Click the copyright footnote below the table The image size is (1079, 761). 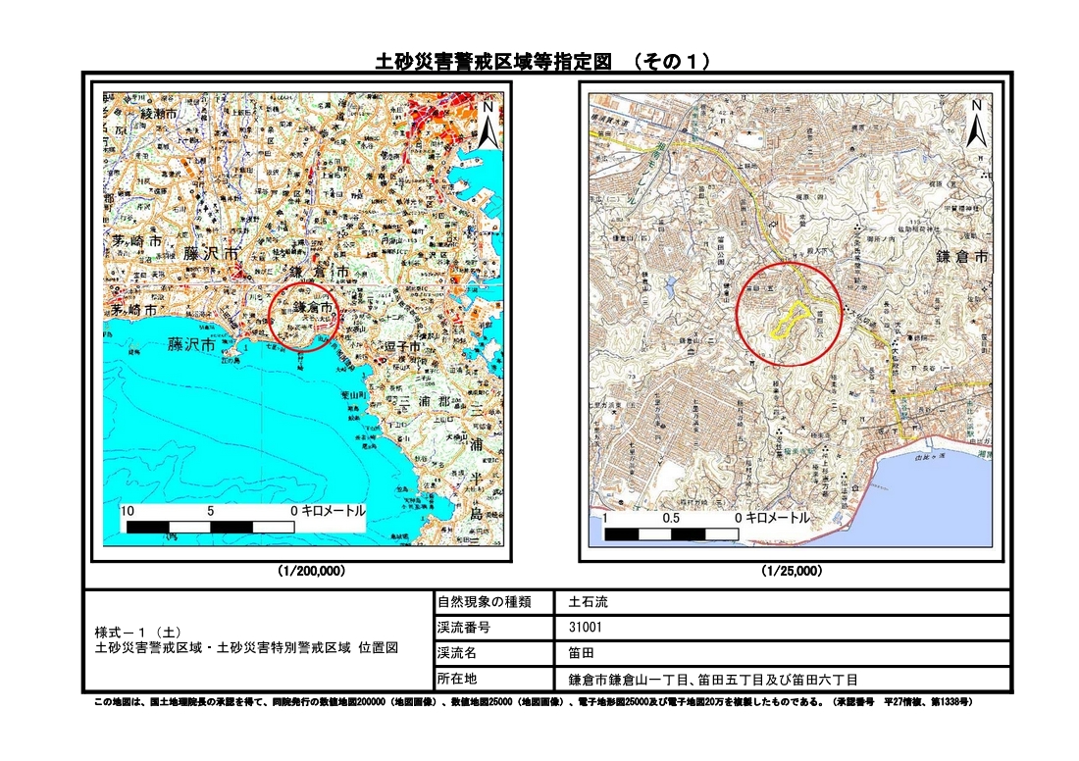[x=531, y=703]
